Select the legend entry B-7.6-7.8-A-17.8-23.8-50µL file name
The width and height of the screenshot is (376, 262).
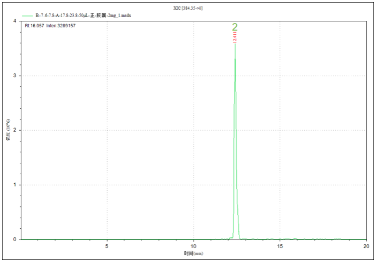[x=83, y=16]
